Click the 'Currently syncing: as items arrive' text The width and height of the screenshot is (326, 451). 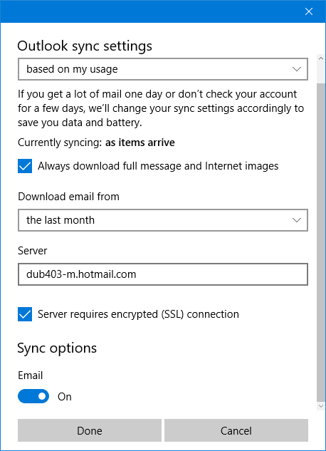point(96,142)
